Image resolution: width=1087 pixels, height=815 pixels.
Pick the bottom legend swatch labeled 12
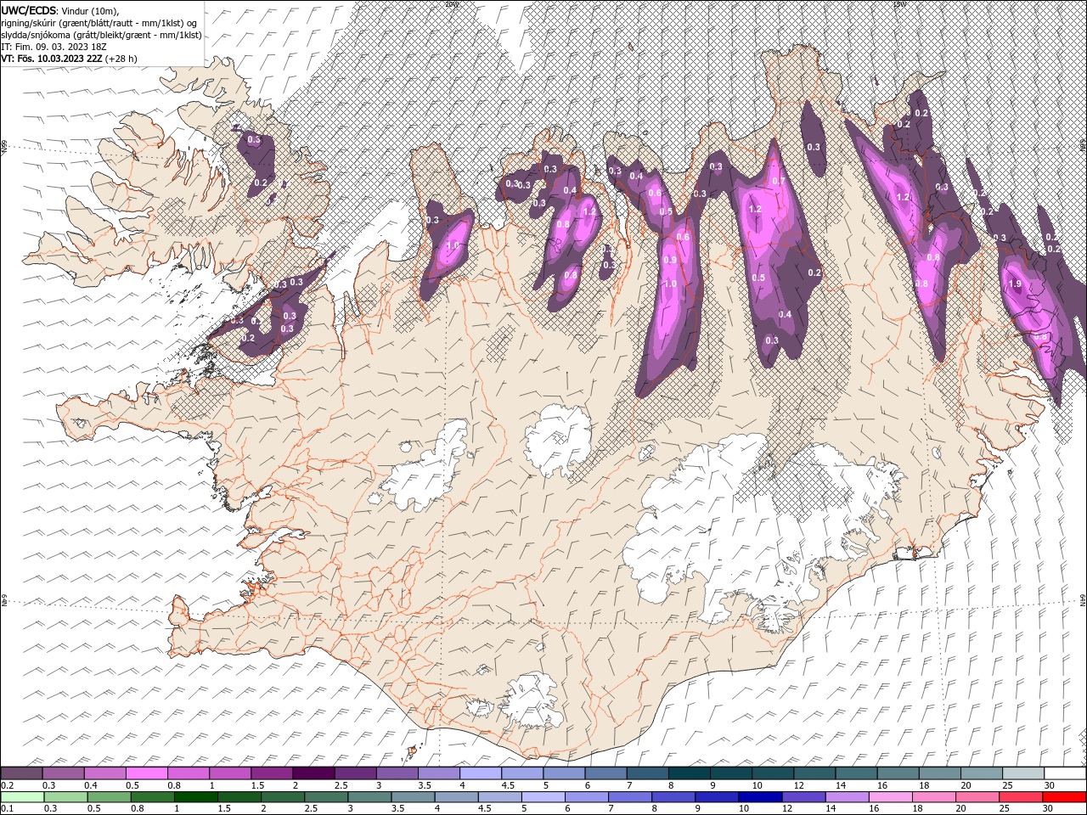tap(803, 797)
